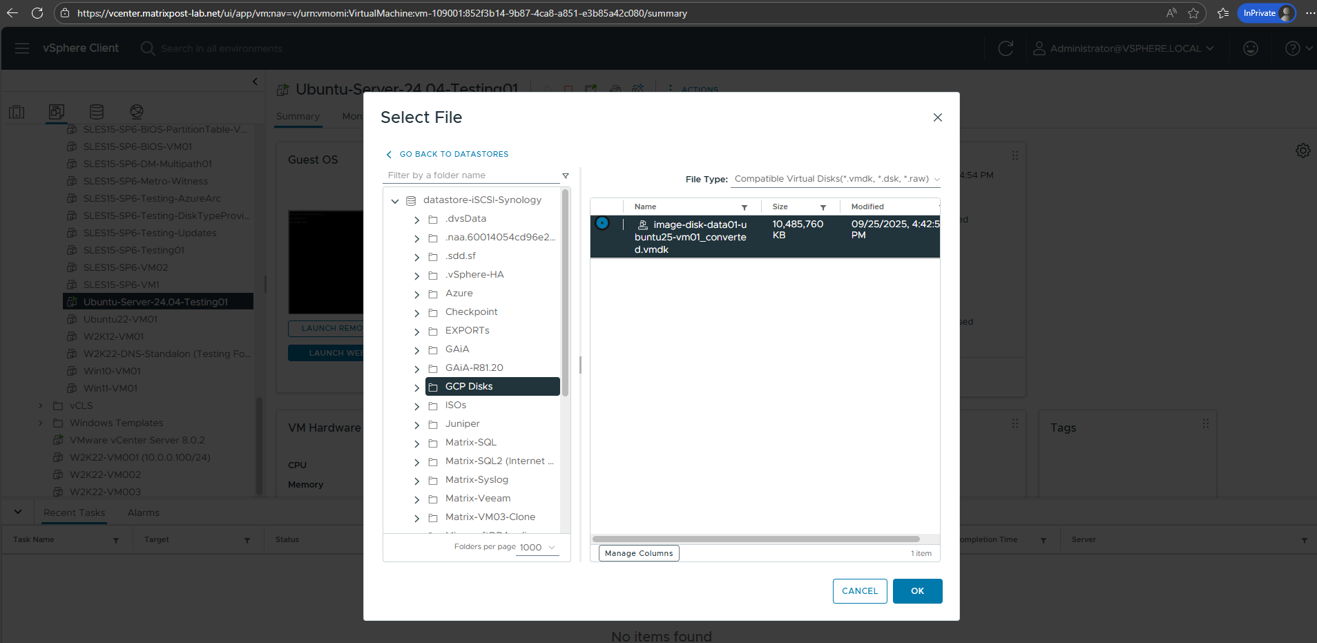Screen dimensions: 1317x643
Task: Open the File Type dropdown
Action: (x=836, y=179)
